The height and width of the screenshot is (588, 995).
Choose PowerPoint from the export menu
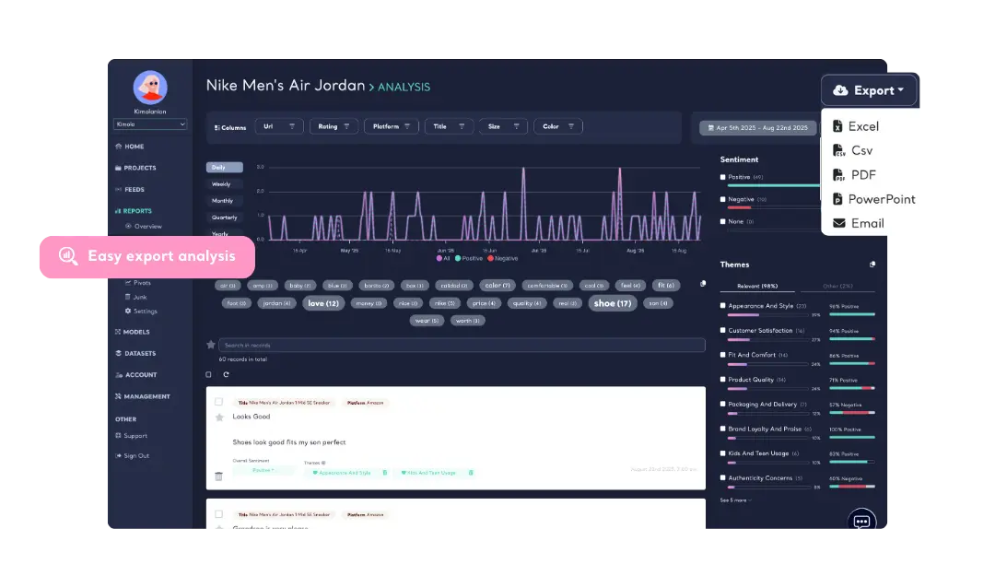pos(873,199)
